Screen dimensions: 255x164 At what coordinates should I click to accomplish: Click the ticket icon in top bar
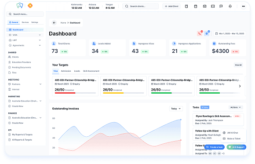pos(213,6)
